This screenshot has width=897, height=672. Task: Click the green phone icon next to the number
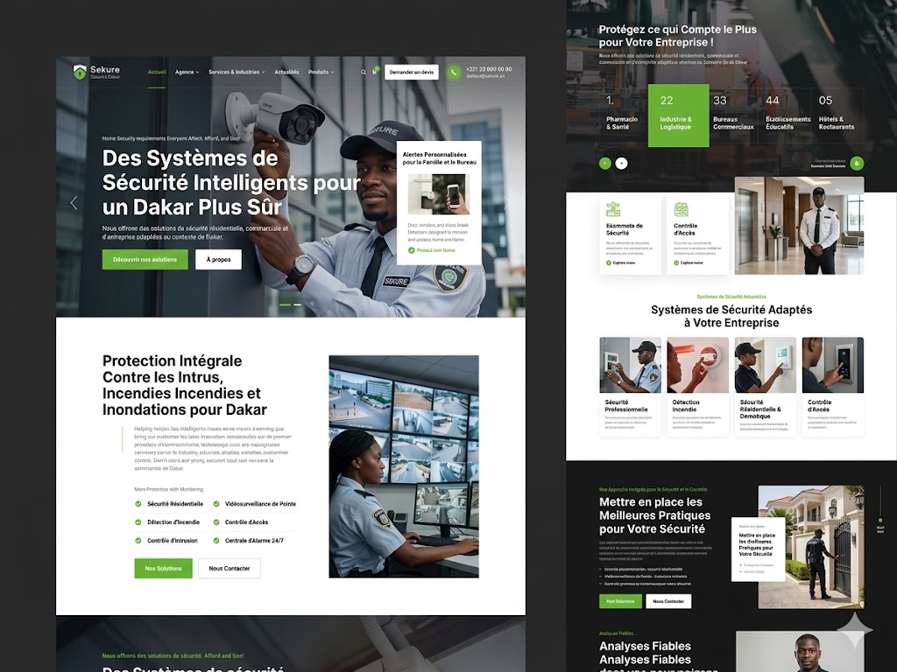(453, 72)
